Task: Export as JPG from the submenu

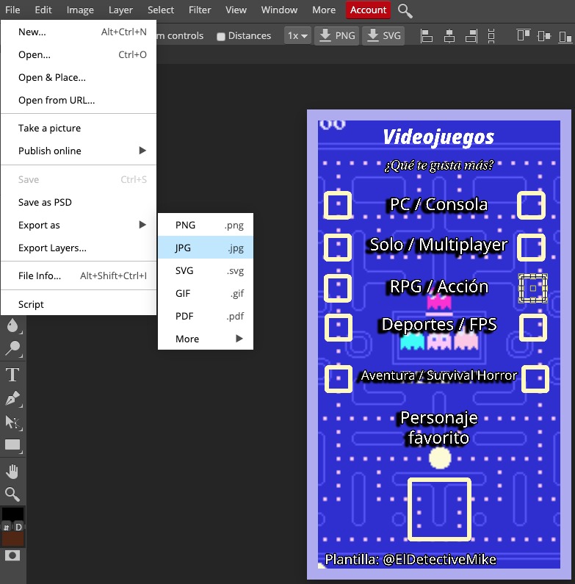Action: [x=206, y=248]
